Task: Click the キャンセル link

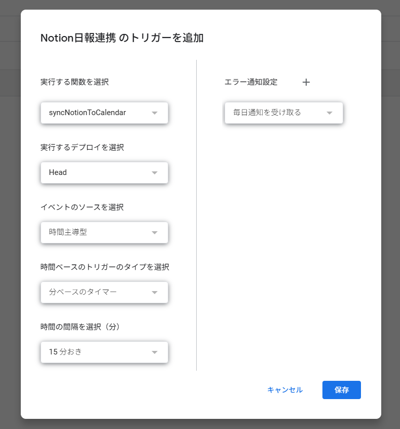Action: click(x=285, y=390)
